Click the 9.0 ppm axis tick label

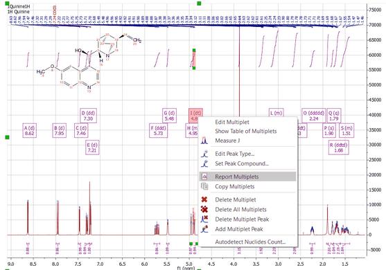(11, 264)
